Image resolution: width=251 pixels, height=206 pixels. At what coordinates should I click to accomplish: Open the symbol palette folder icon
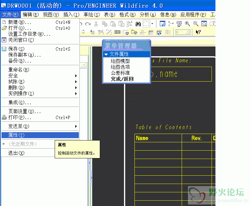134,32
